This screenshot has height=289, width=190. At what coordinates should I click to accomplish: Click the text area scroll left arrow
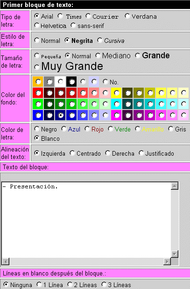click(6, 261)
